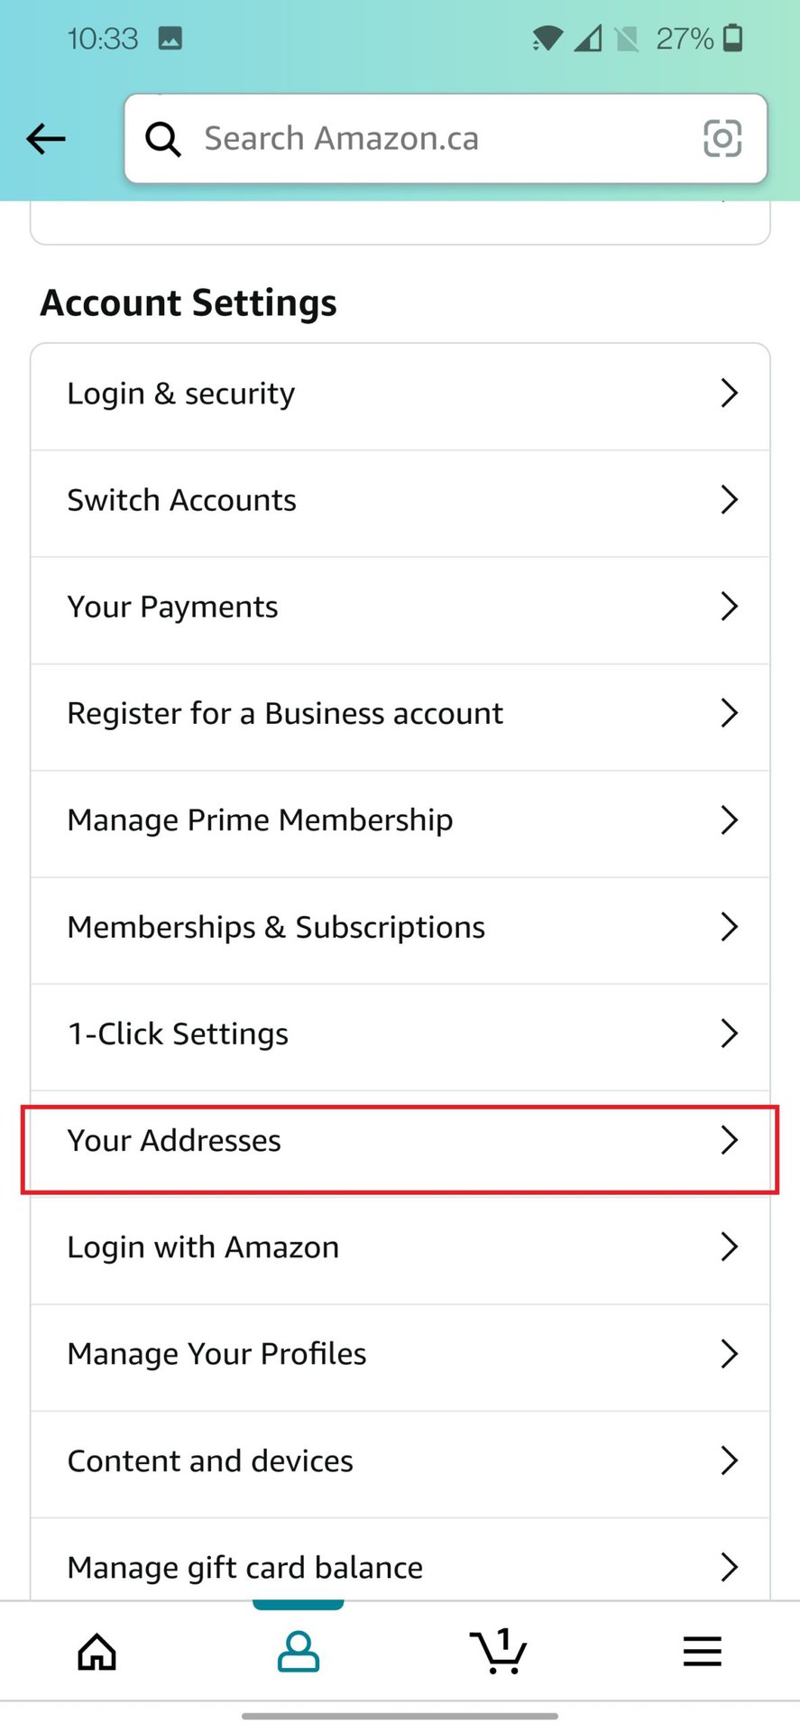Viewport: 800px width, 1733px height.
Task: Open the shopping cart icon
Action: (x=498, y=1652)
